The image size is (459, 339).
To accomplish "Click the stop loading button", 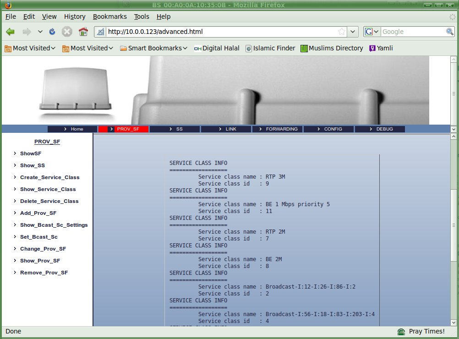I will coord(67,32).
